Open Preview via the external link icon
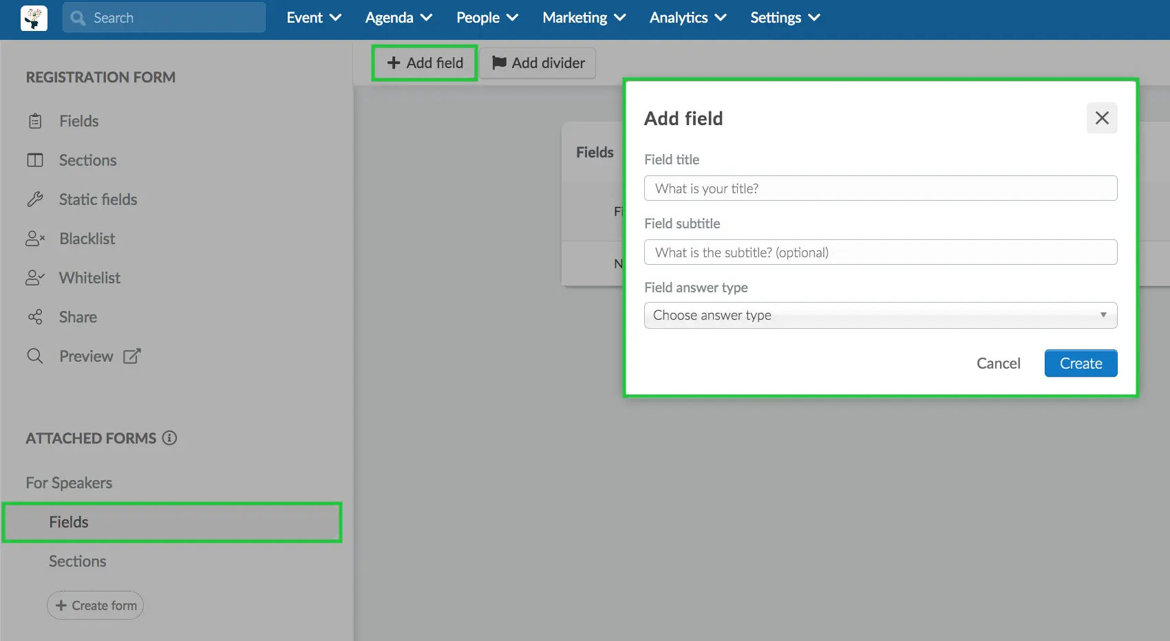1170x641 pixels. click(131, 356)
